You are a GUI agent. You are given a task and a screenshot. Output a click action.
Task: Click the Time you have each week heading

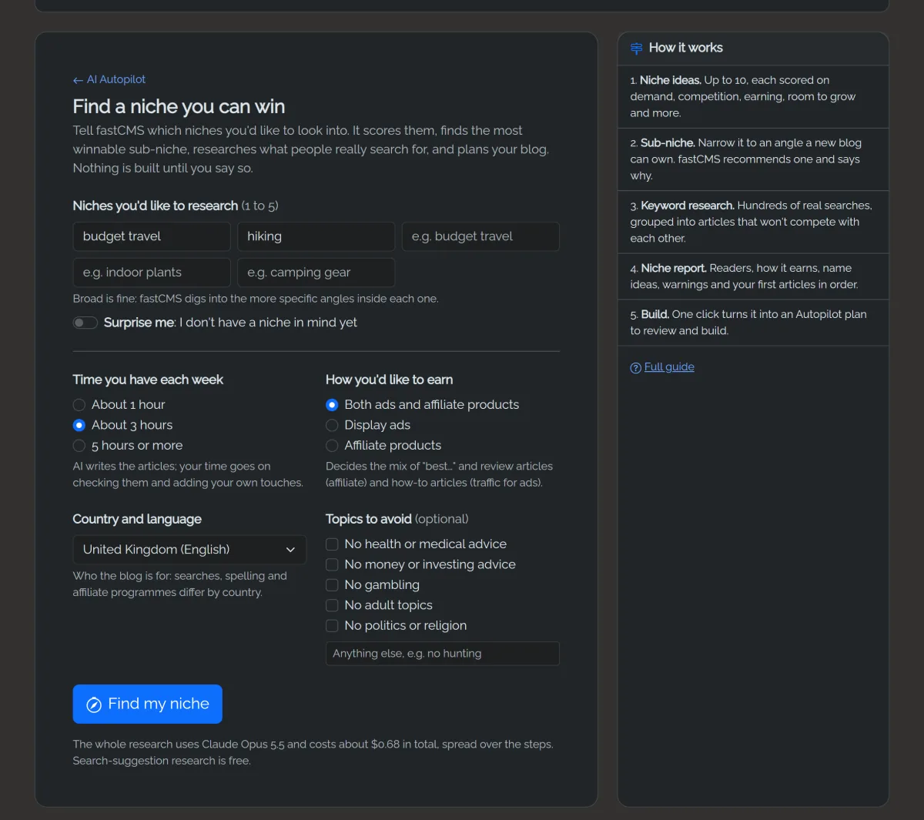(148, 380)
